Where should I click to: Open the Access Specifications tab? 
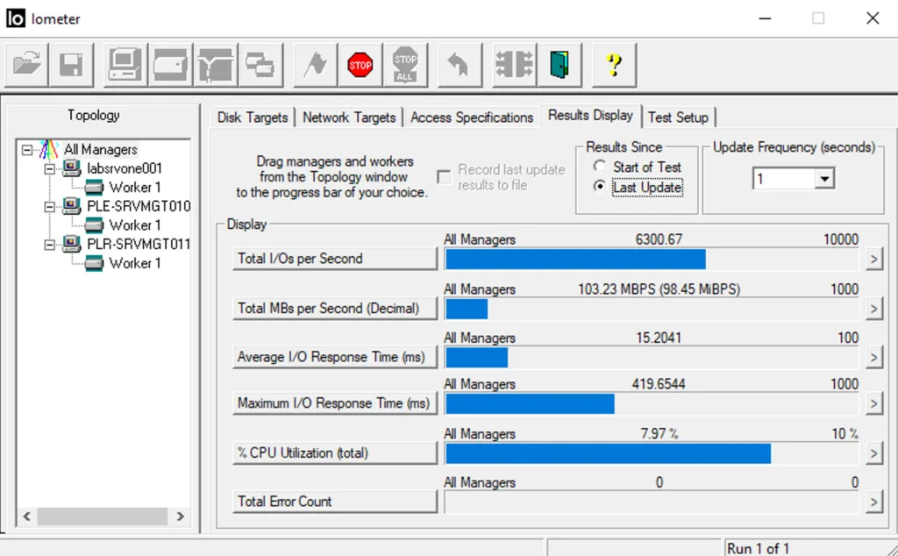point(471,118)
